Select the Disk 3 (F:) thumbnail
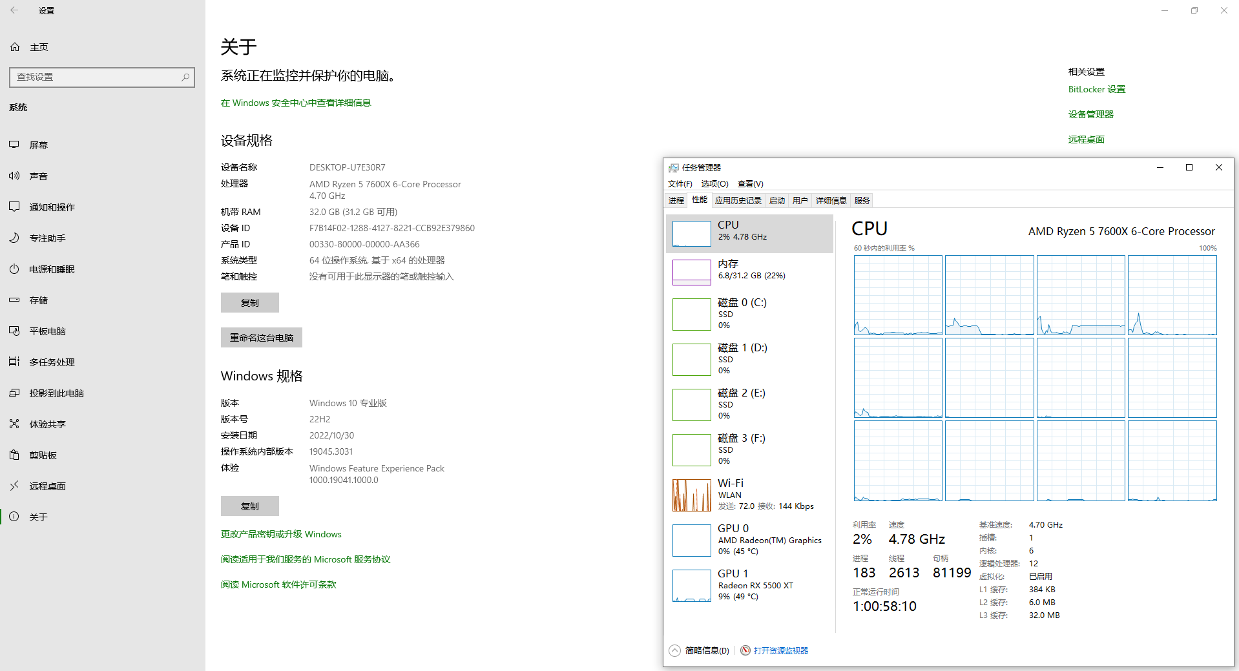The image size is (1239, 671). coord(692,450)
